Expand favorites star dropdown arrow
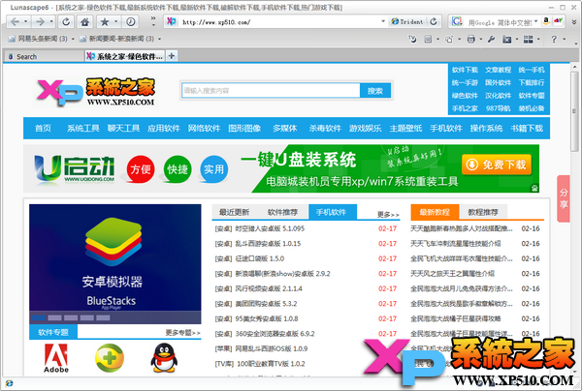 115,22
